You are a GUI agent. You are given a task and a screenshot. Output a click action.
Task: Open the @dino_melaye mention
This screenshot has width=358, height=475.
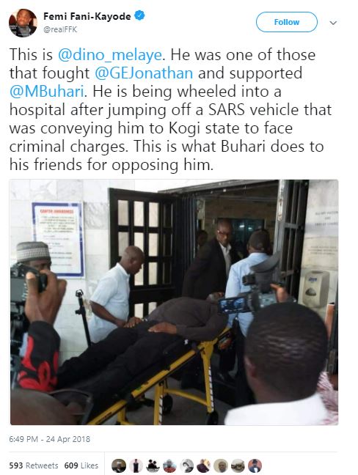click(111, 55)
